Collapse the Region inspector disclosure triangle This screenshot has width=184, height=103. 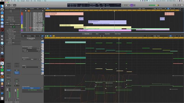coord(6,9)
